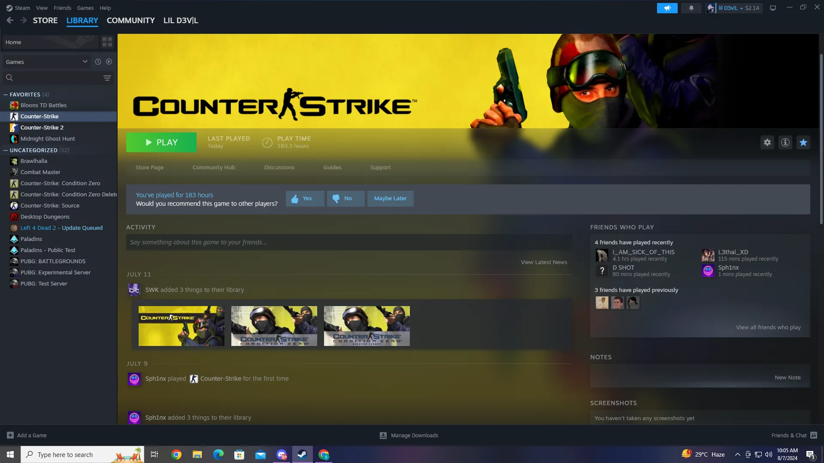Open the Community tab
The image size is (824, 463).
pos(130,21)
